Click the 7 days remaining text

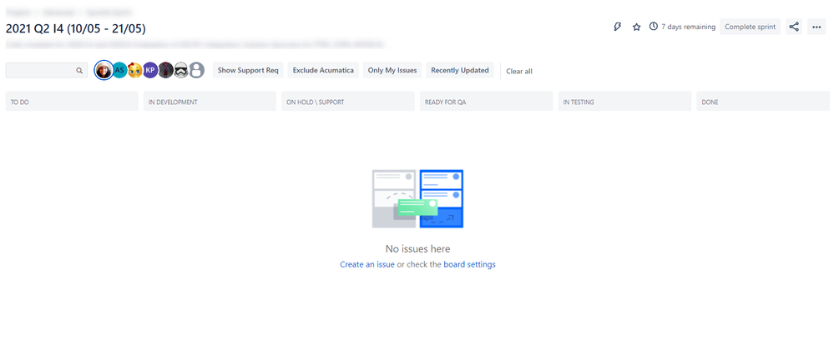688,27
